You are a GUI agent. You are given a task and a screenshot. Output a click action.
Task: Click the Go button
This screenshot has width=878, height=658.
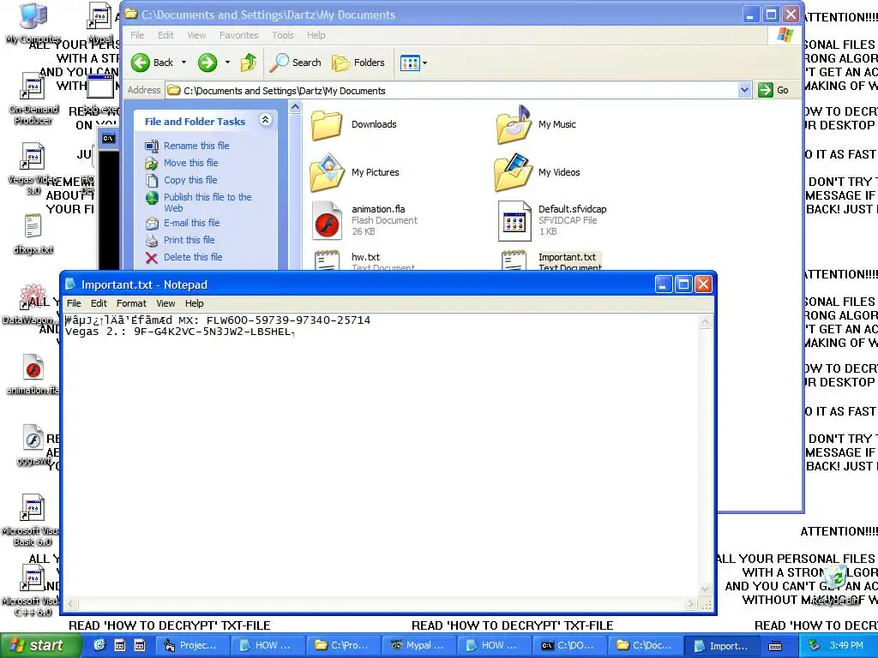[773, 90]
